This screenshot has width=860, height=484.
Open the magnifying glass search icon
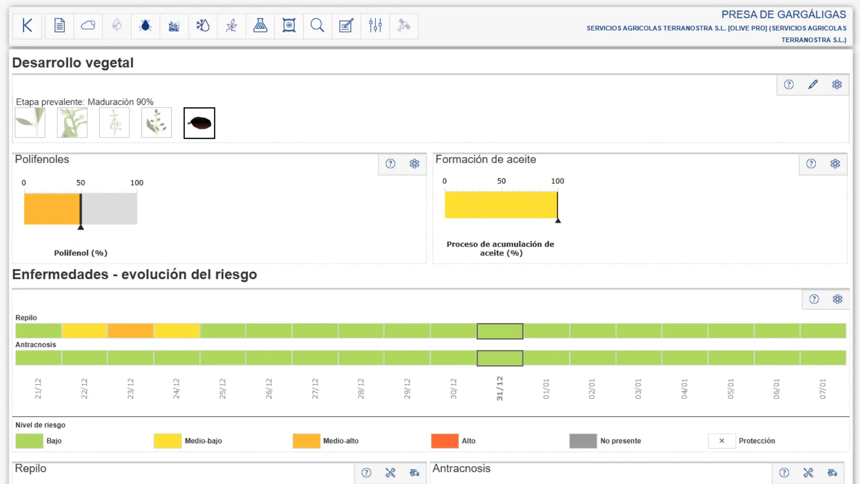[317, 26]
